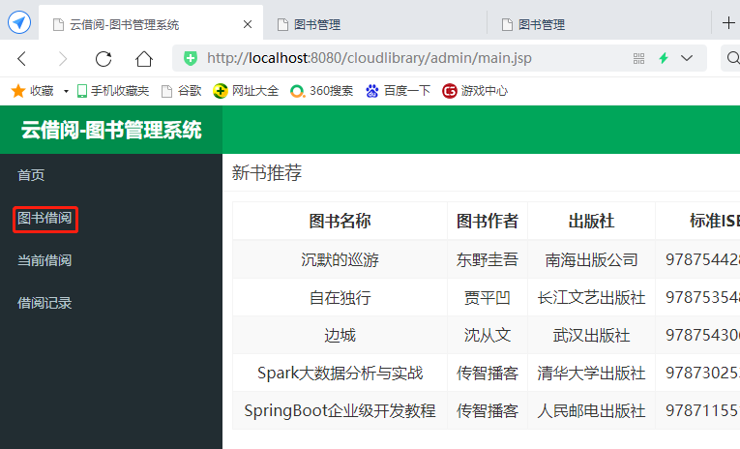Viewport: 740px width, 449px height.
Task: Reload the page with the refresh icon
Action: tap(104, 59)
